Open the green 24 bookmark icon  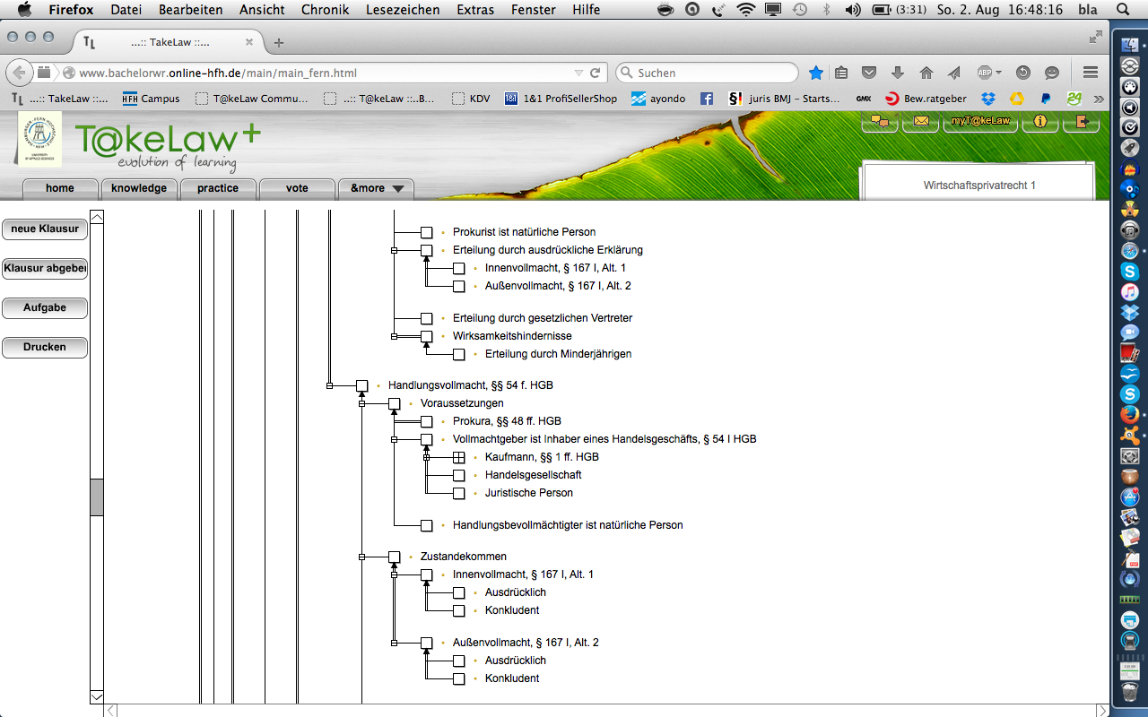click(x=1074, y=99)
